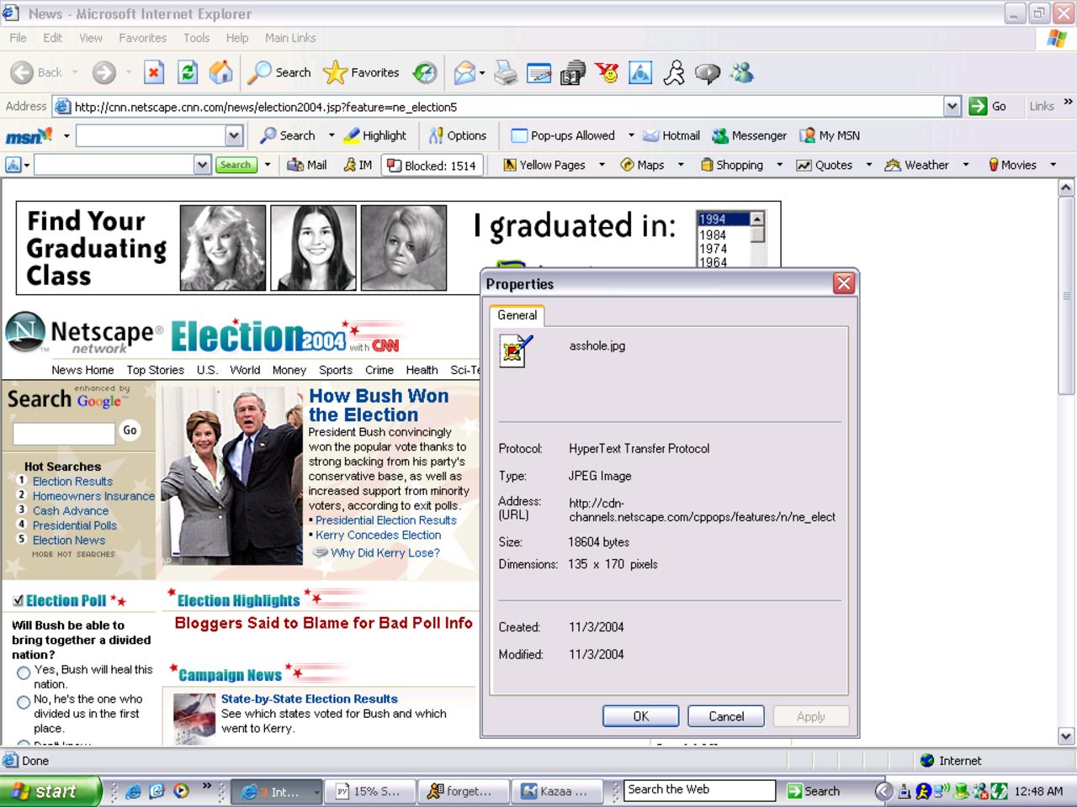1077x807 pixels.
Task: Open the History clock icon in the toolbar
Action: coord(425,73)
